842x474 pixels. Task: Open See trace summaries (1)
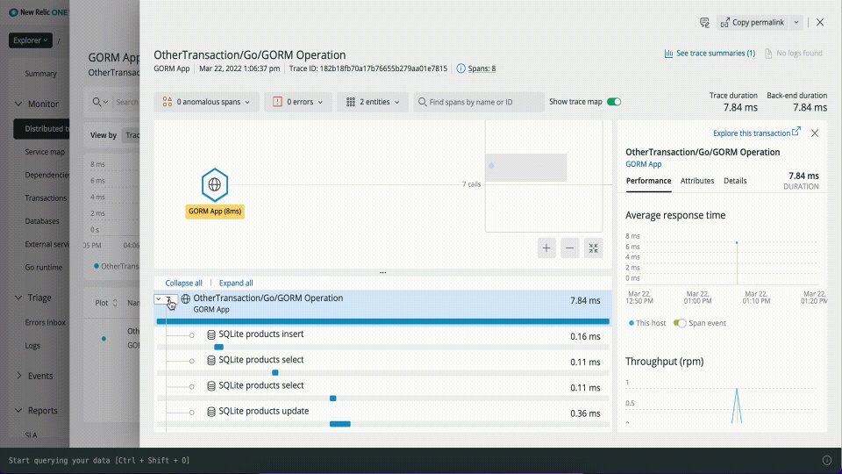tap(710, 54)
